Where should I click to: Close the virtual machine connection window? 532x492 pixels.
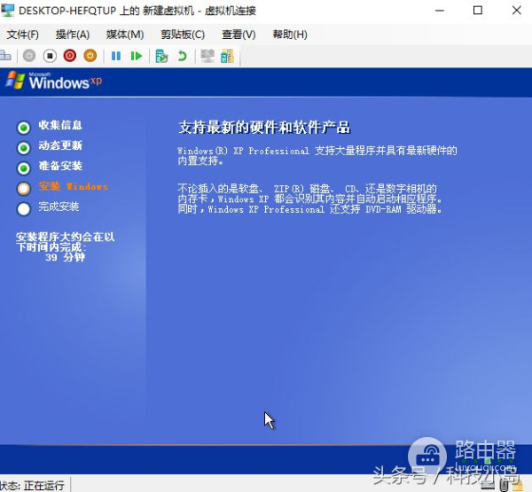[x=517, y=11]
